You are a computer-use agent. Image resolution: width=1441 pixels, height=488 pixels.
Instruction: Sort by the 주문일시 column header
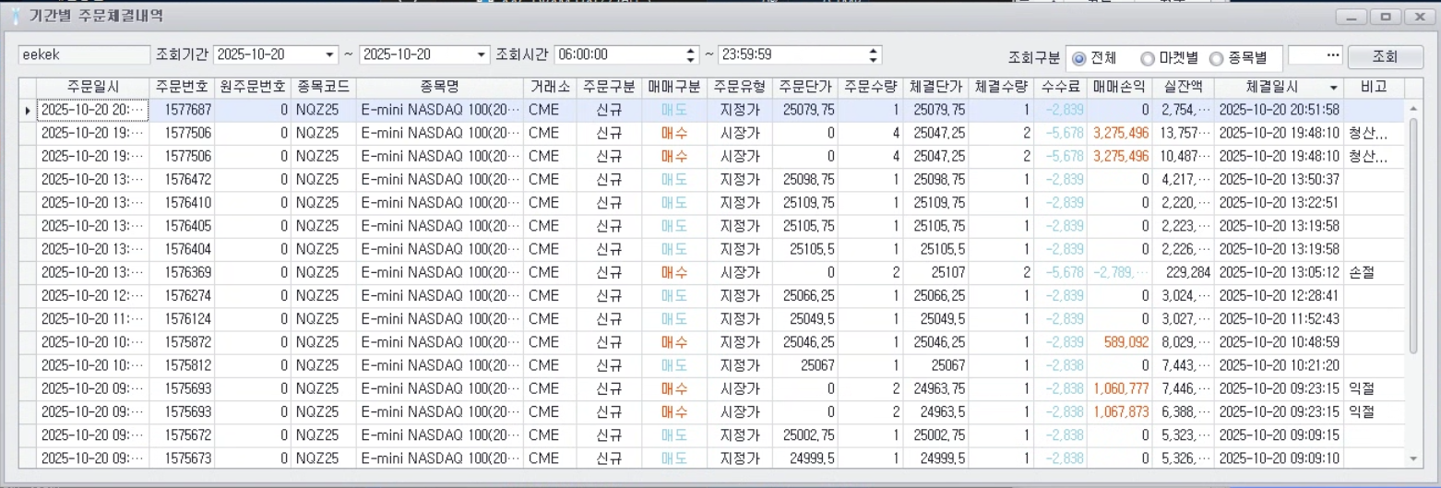[93, 87]
